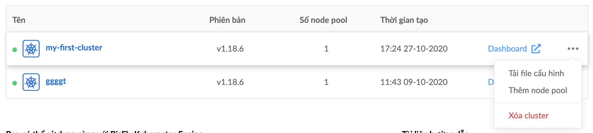
Task: Click the 'Phiên bản' column header
Action: [227, 20]
